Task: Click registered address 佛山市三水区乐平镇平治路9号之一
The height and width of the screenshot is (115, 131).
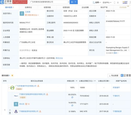Action: coord(37,58)
